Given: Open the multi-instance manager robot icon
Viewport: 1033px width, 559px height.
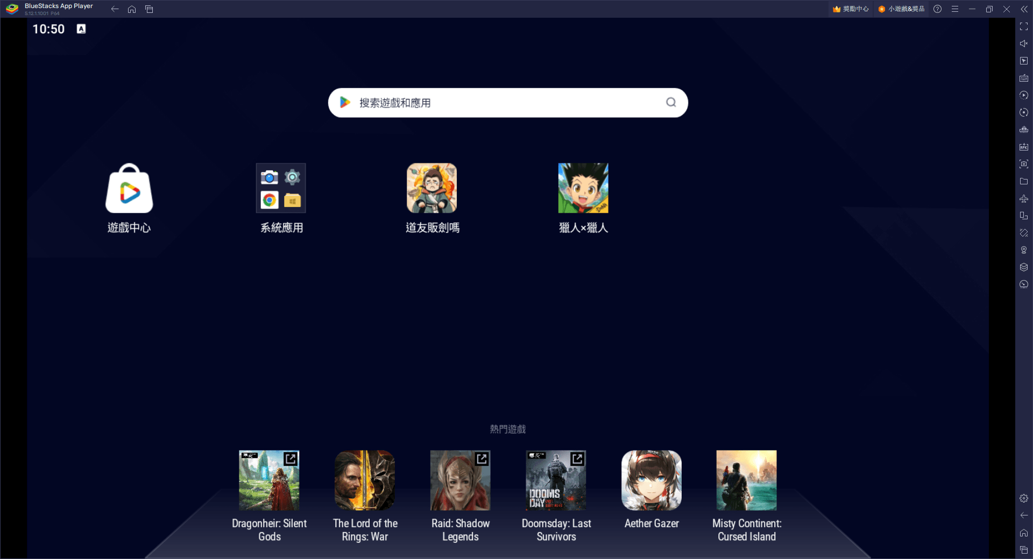Looking at the screenshot, I should [1024, 130].
